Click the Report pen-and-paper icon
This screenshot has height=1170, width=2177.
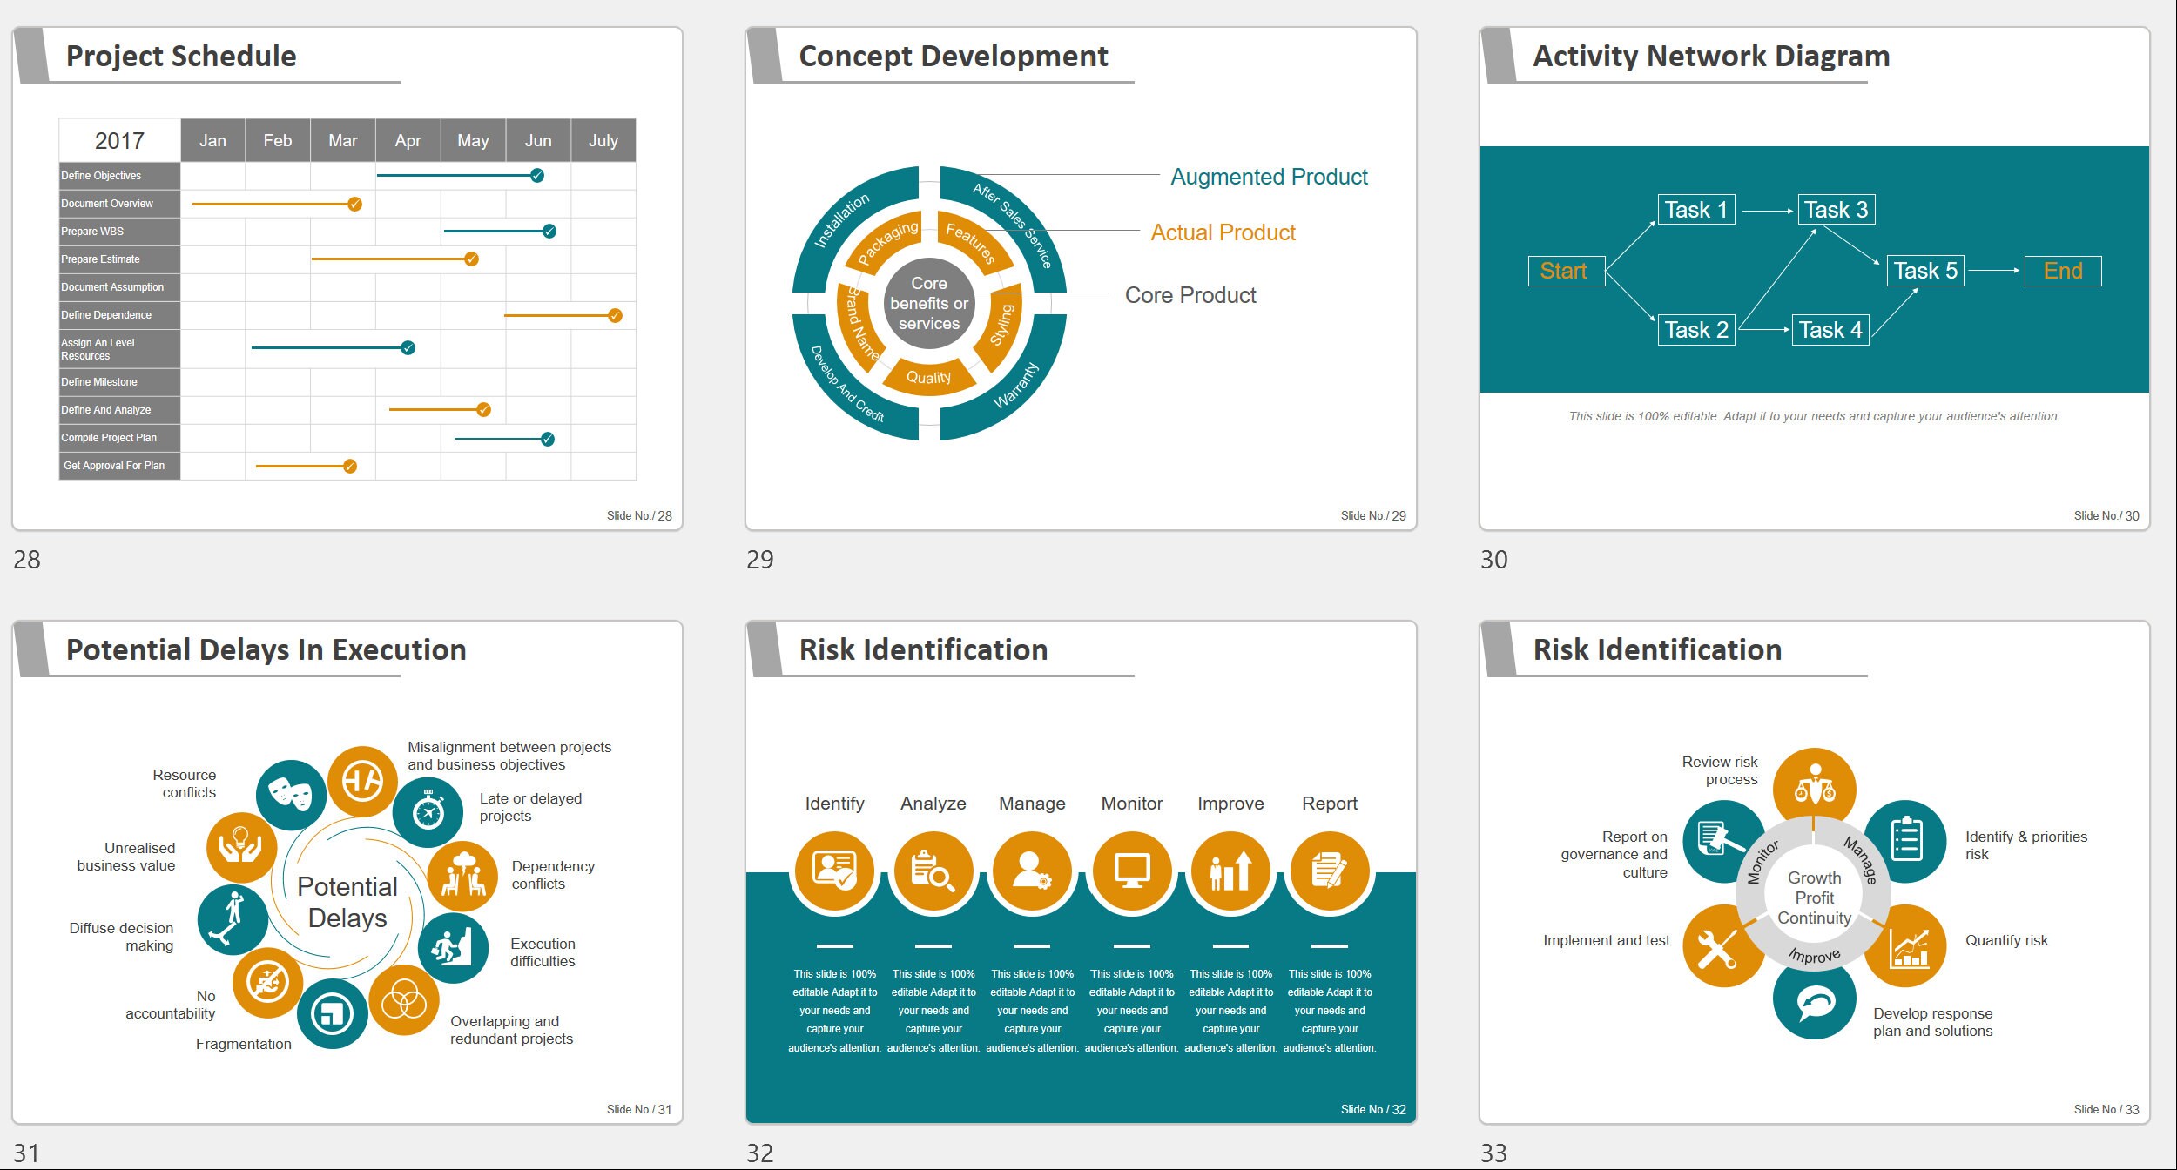[x=1330, y=871]
